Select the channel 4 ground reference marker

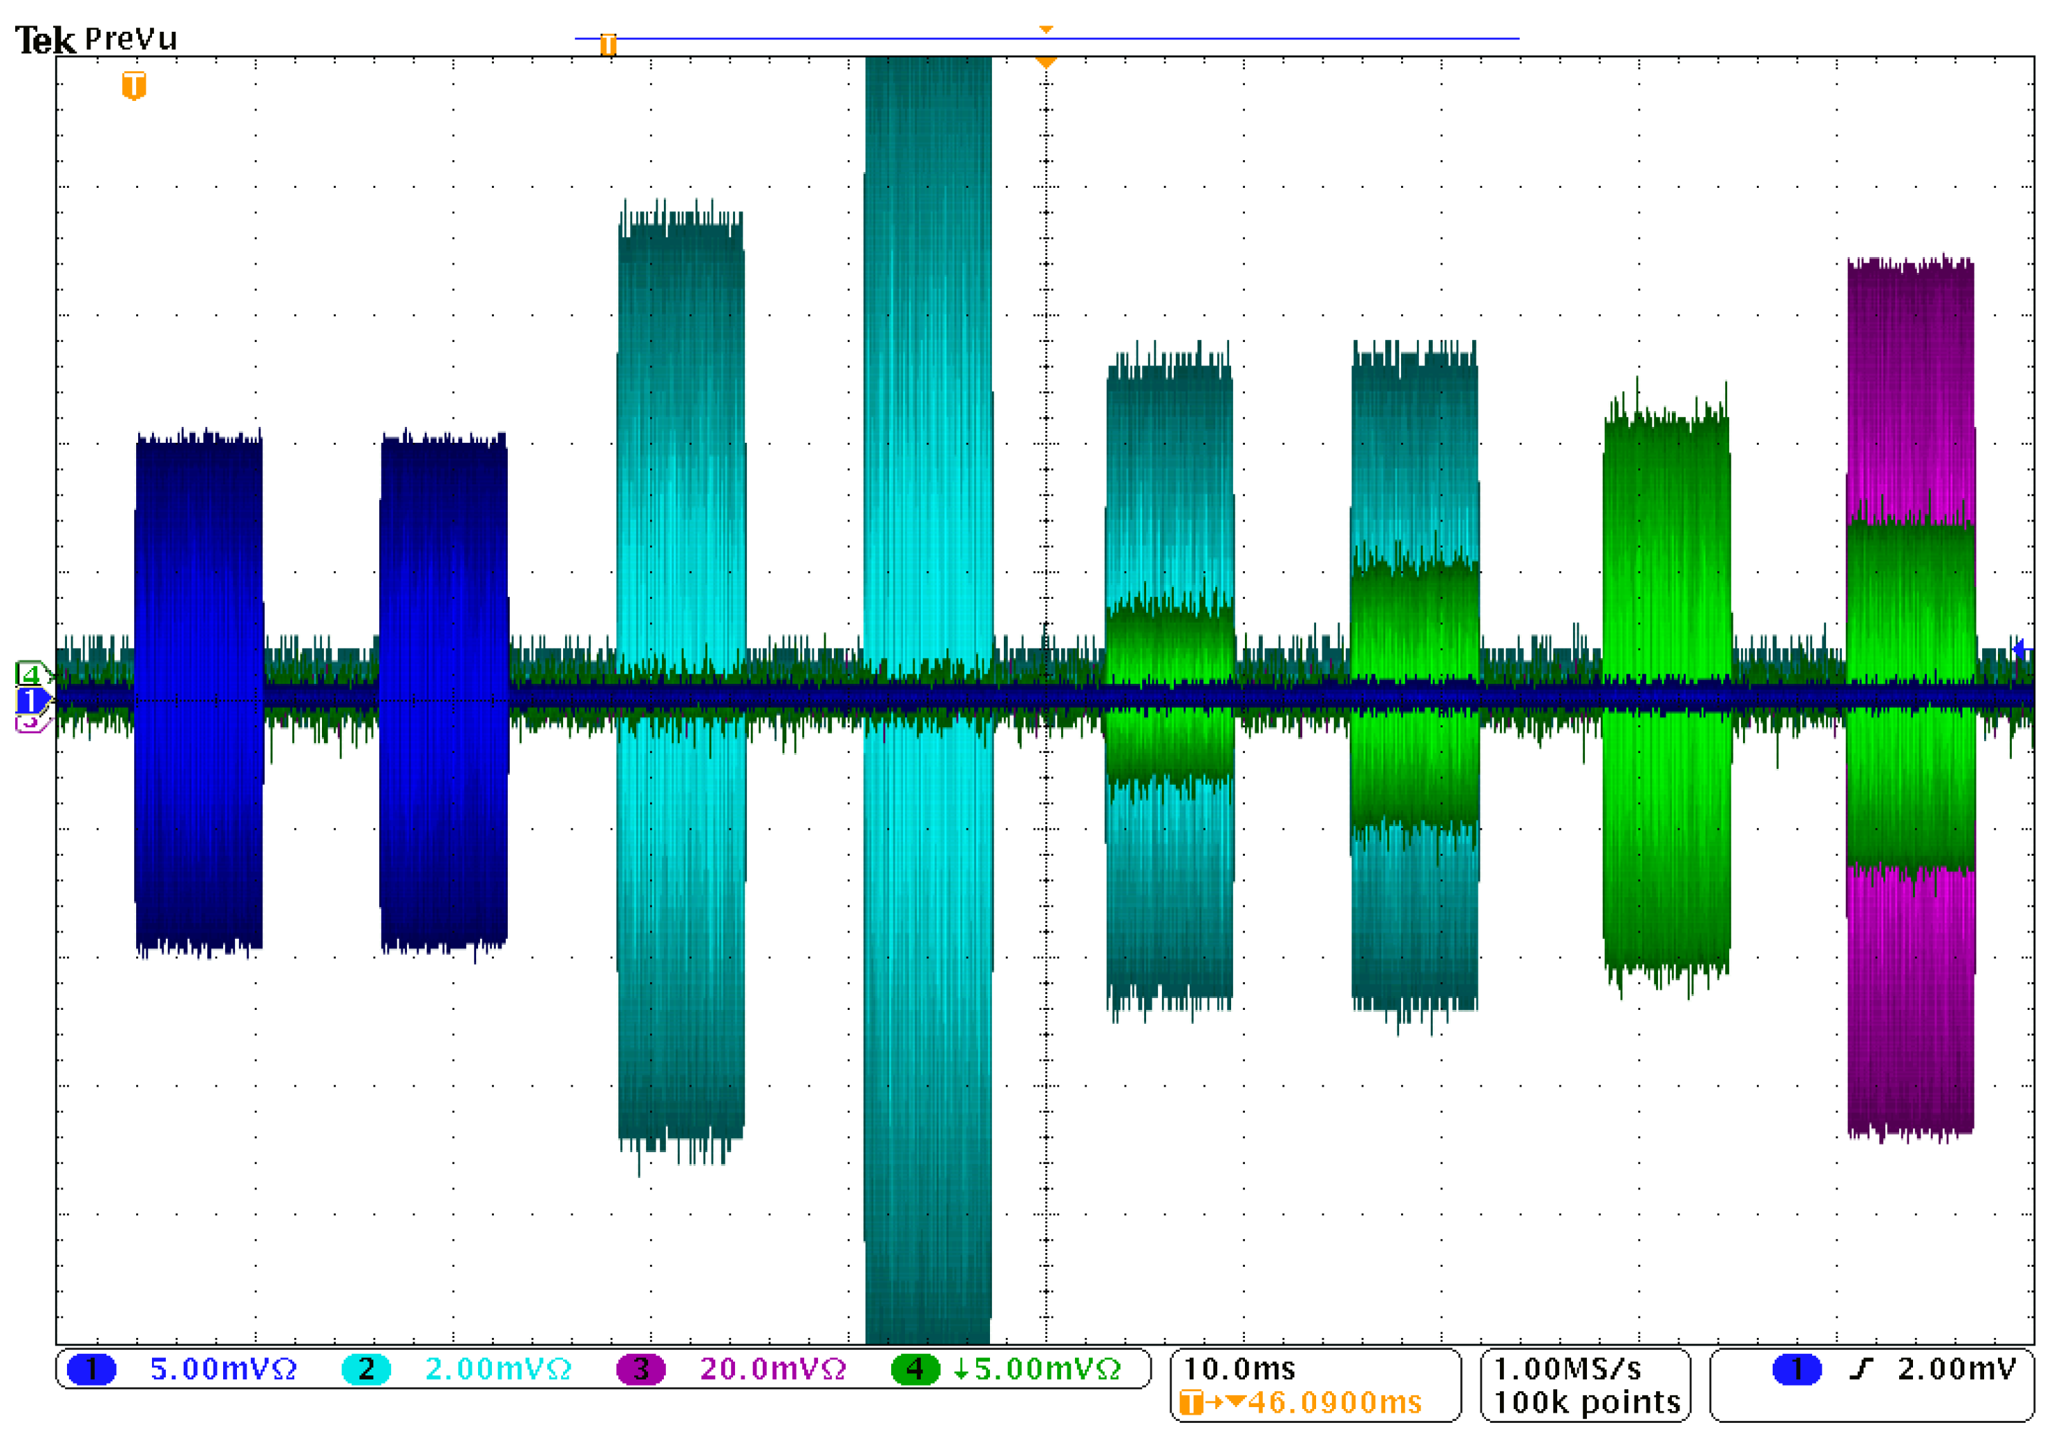click(30, 673)
